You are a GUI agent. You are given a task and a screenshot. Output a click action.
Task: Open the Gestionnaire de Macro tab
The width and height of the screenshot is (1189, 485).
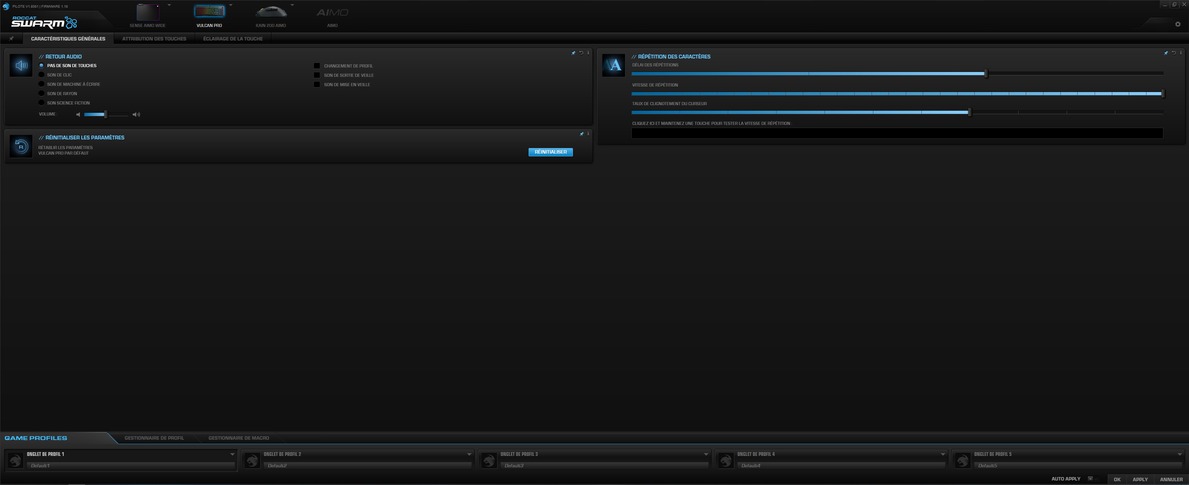click(x=239, y=438)
